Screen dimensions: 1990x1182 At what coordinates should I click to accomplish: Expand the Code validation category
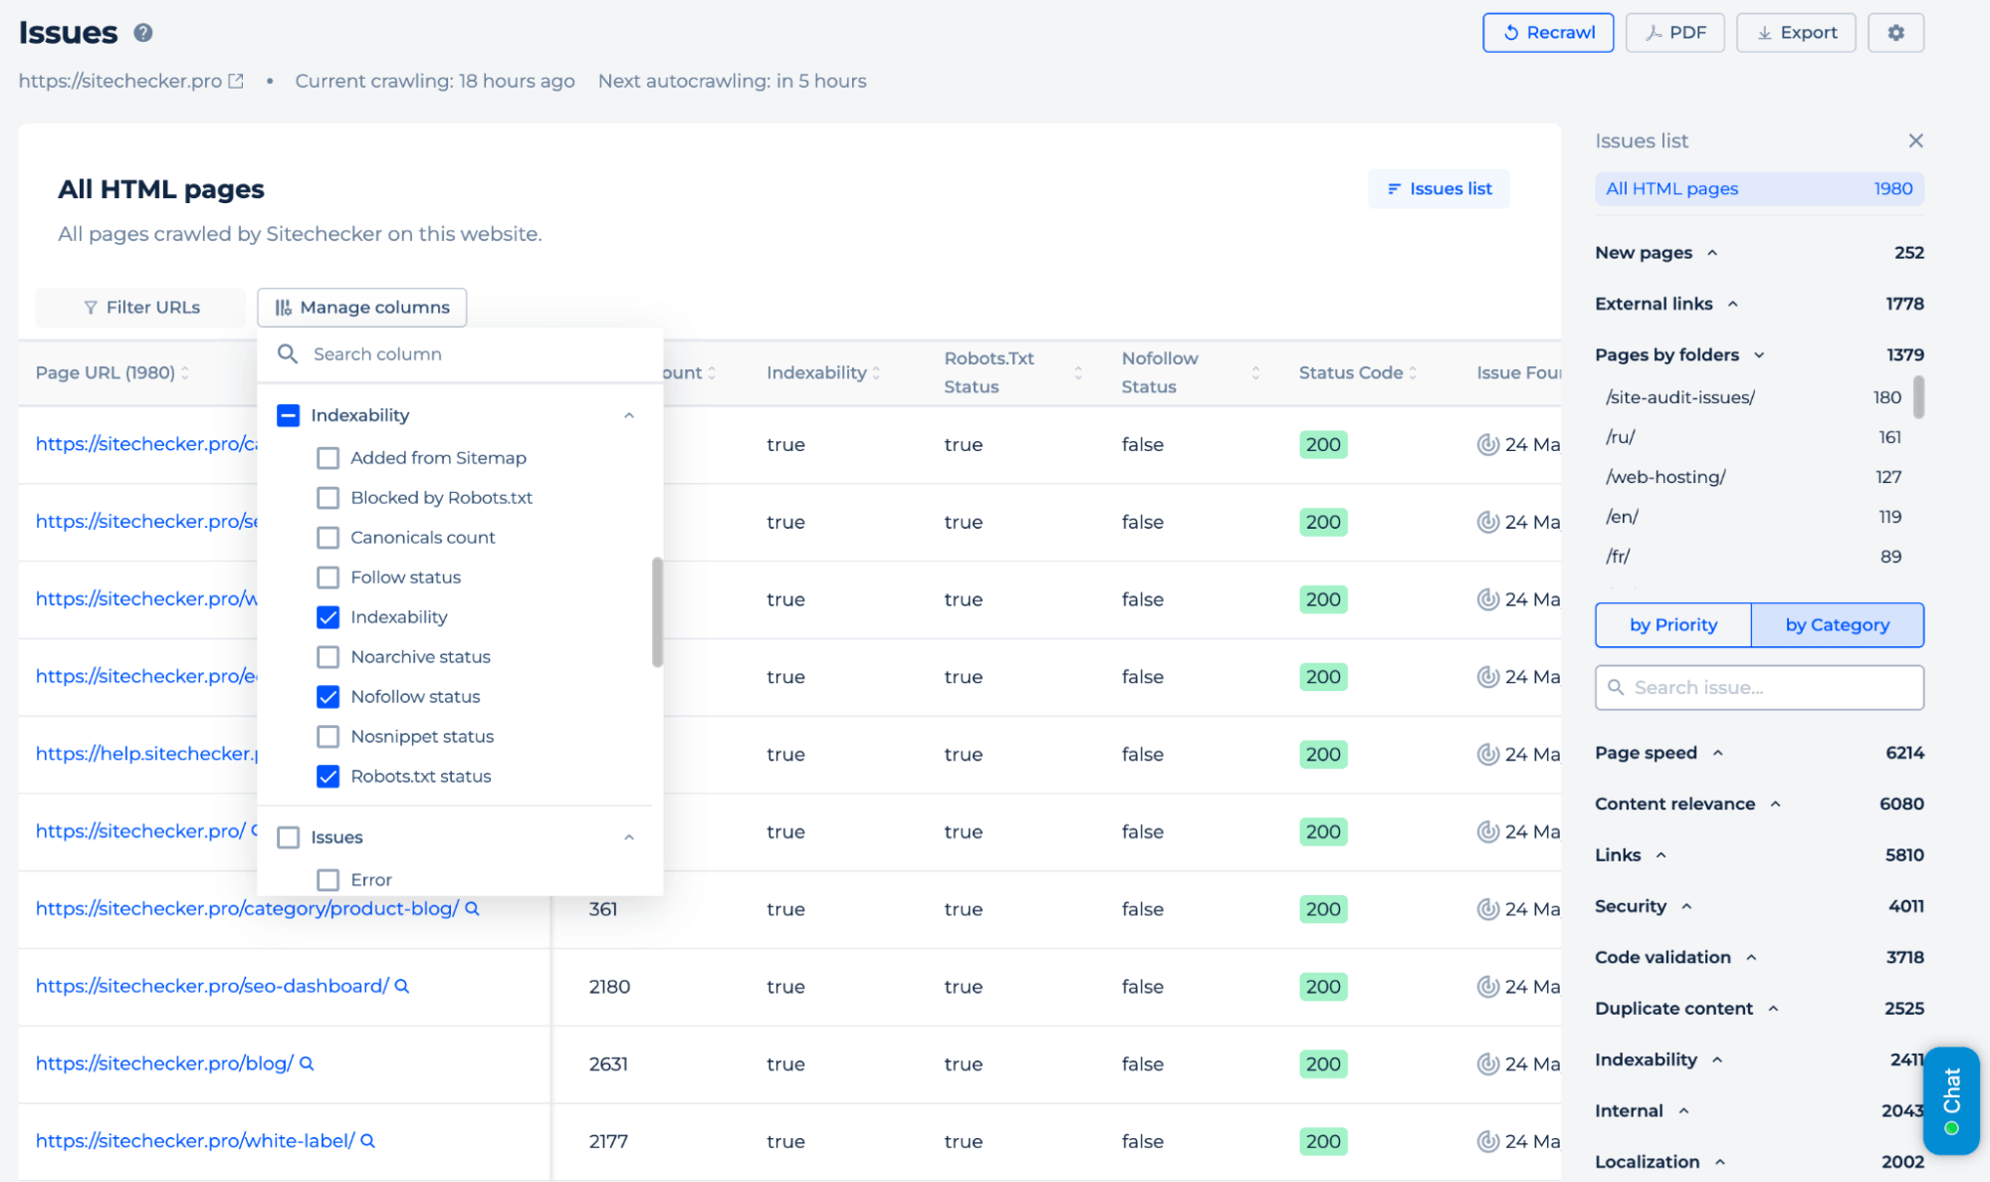[x=1751, y=957]
